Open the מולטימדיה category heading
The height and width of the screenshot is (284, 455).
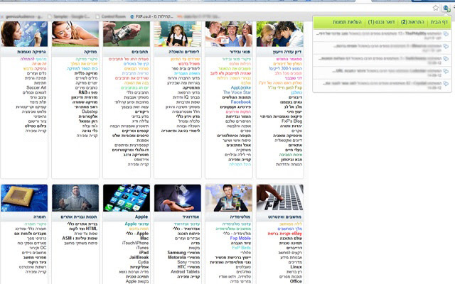pos(240,217)
